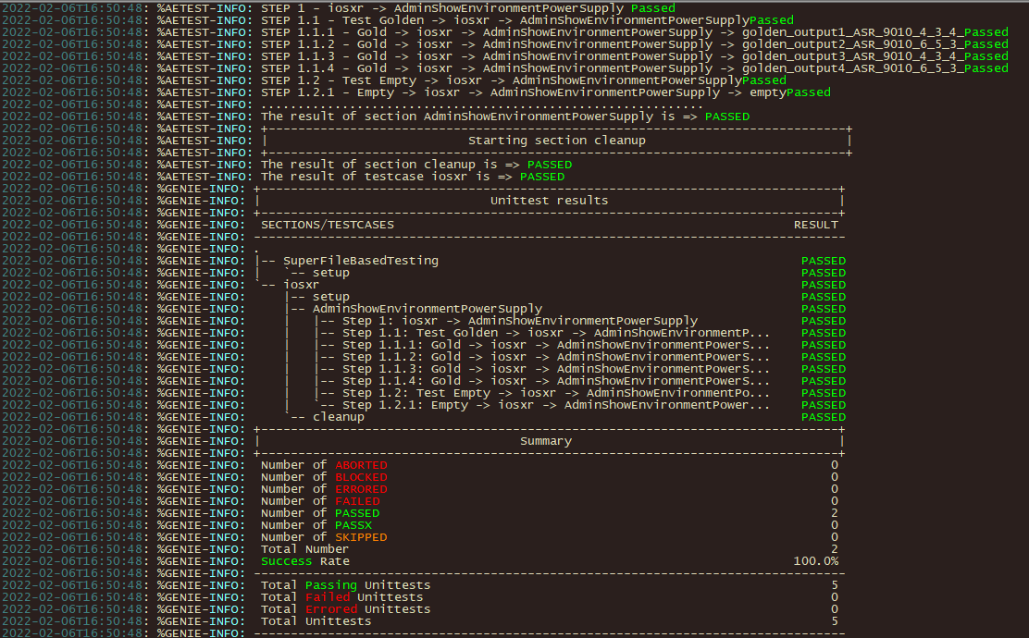1029x638 pixels.
Task: Click 'Total Failed Unittests' line
Action: pos(341,597)
